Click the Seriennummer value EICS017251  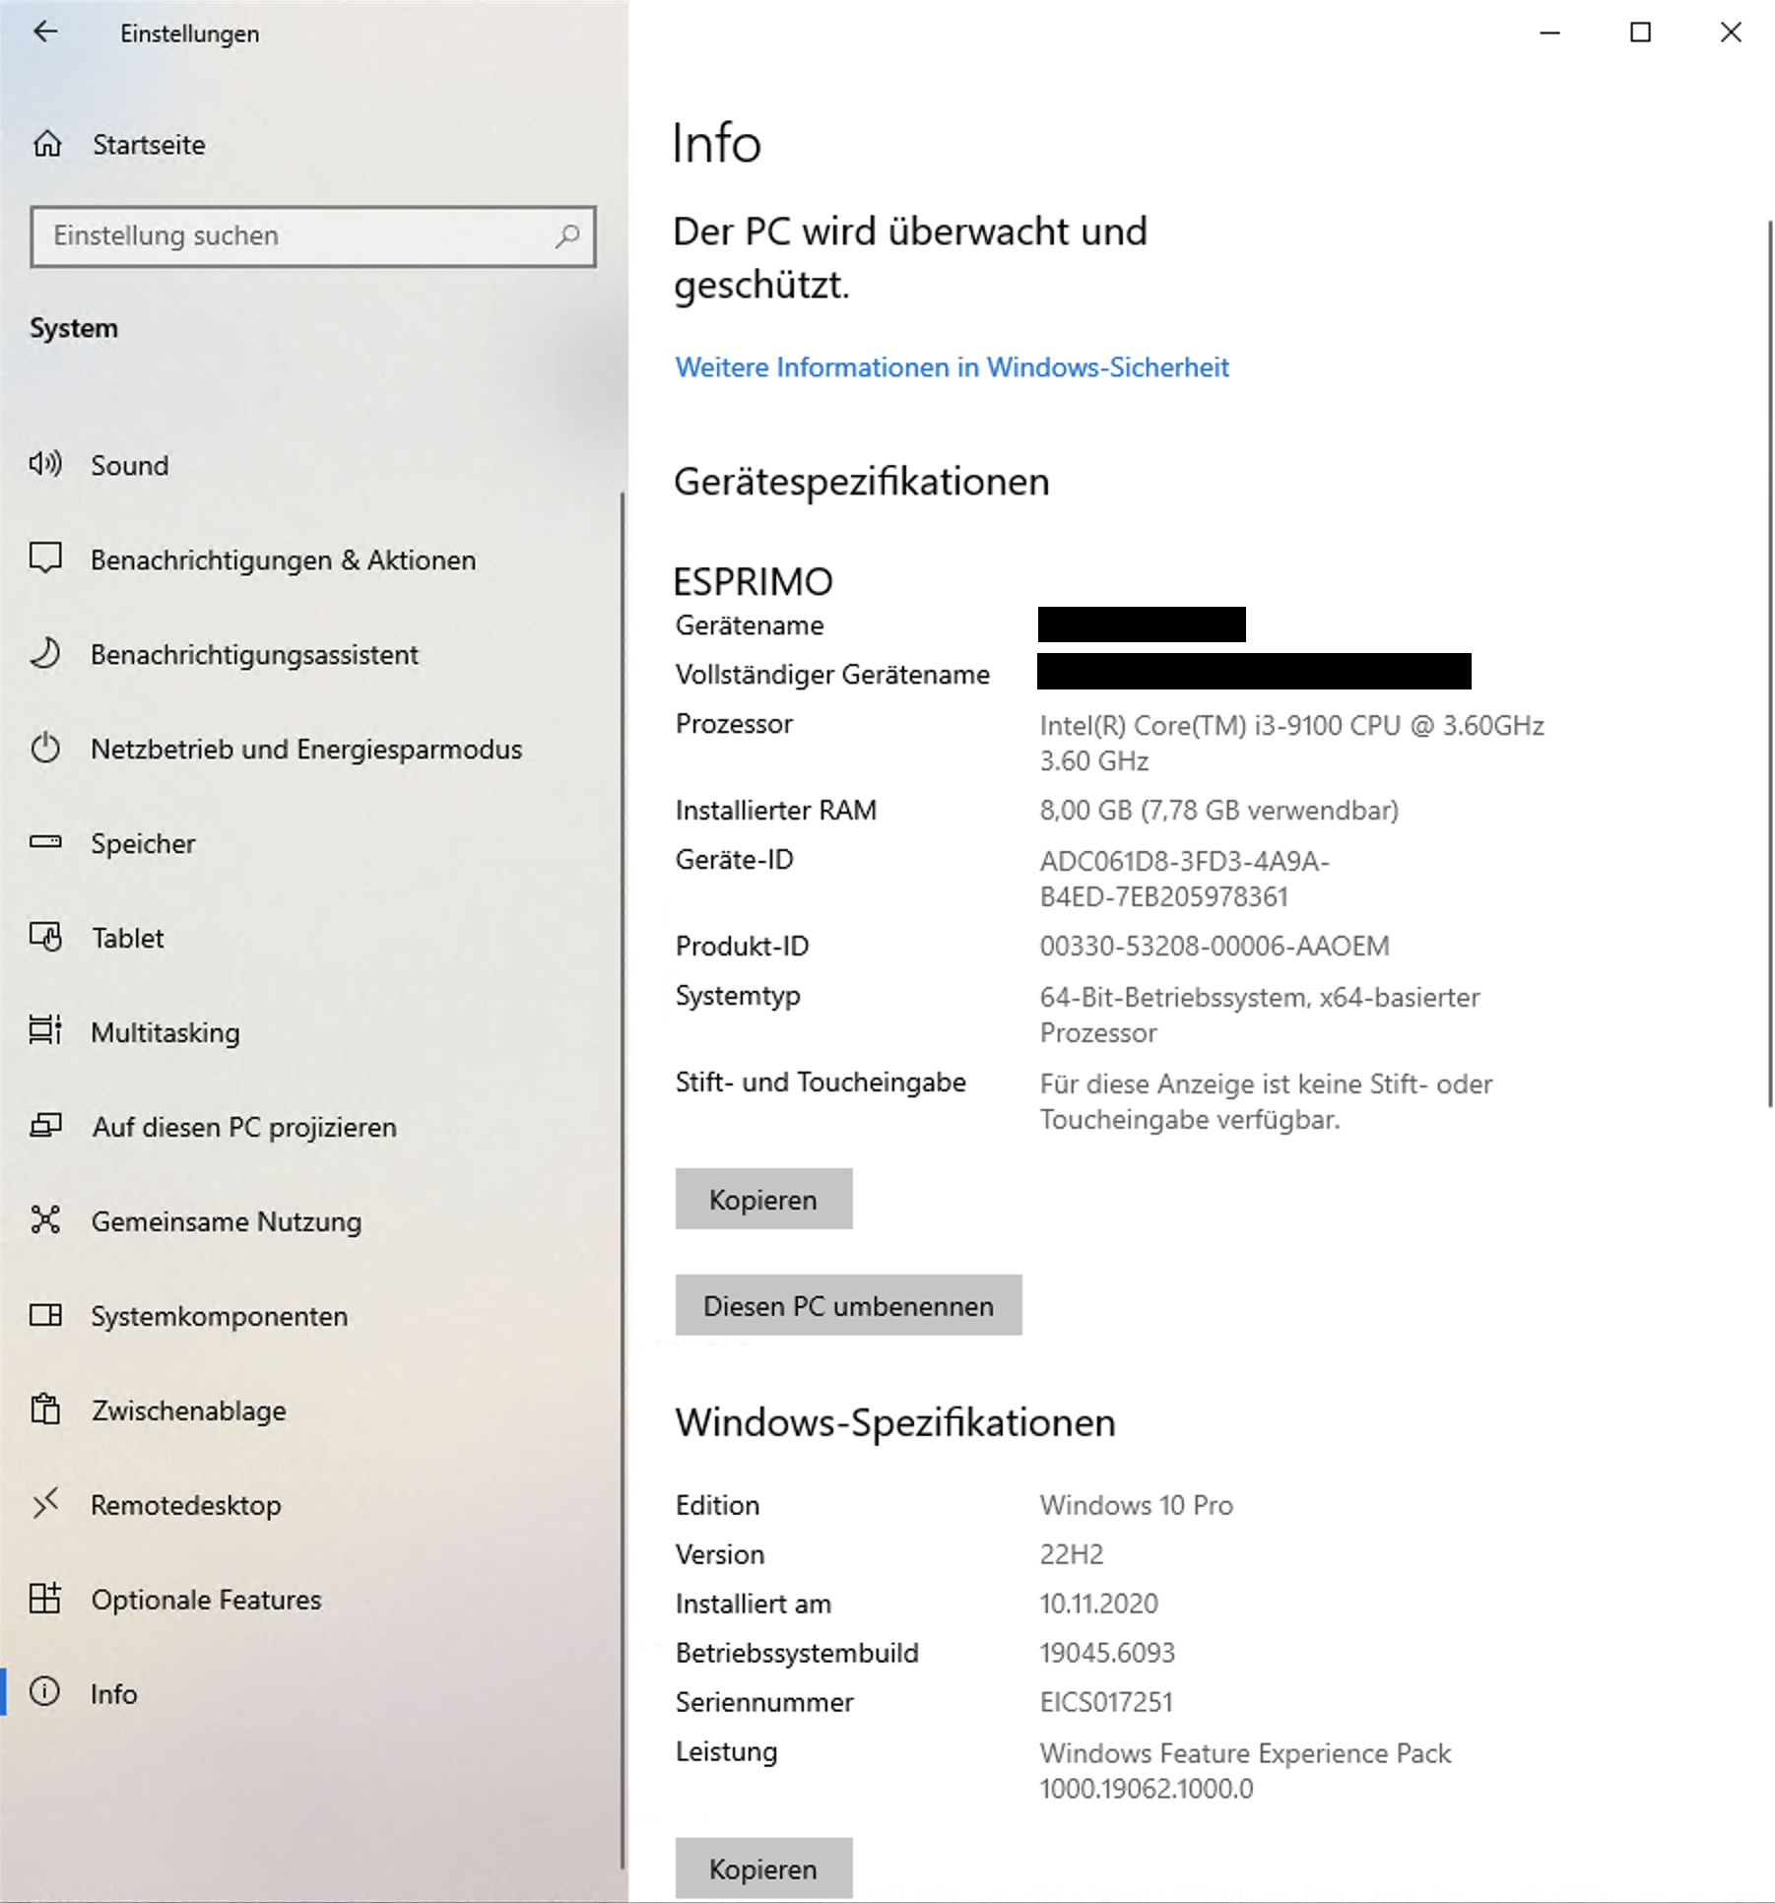pyautogui.click(x=1106, y=1702)
